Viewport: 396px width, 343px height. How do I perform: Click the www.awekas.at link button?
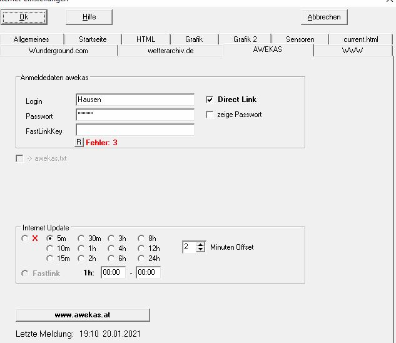click(x=83, y=315)
